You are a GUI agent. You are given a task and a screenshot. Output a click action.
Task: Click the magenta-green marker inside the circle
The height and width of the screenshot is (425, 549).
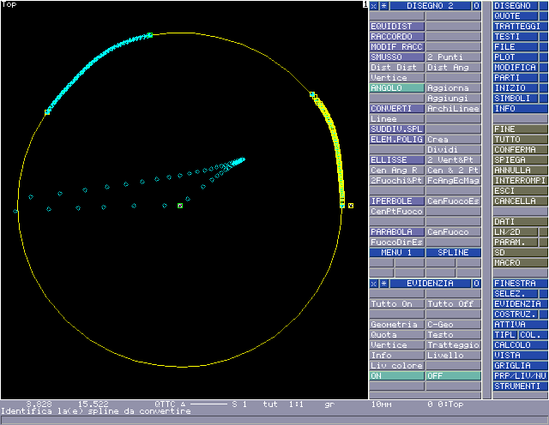click(x=180, y=206)
